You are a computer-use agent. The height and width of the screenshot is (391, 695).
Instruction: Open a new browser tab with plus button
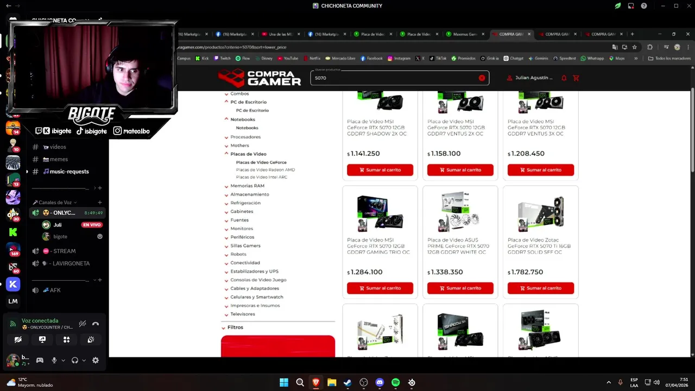(632, 34)
